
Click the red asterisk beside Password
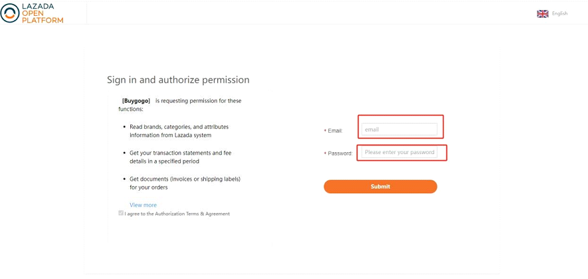click(325, 153)
